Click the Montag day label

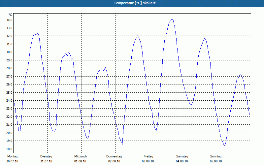[12, 156]
